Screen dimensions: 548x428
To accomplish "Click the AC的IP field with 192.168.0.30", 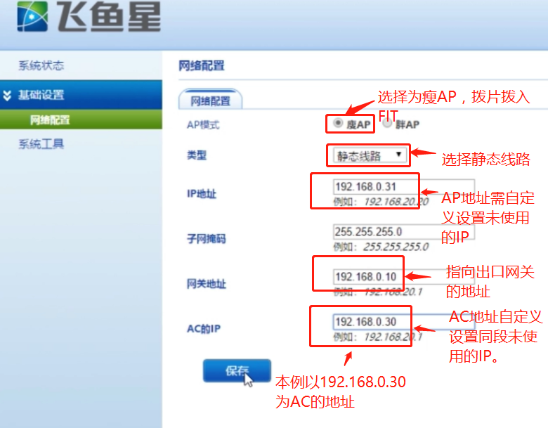I will [x=404, y=322].
